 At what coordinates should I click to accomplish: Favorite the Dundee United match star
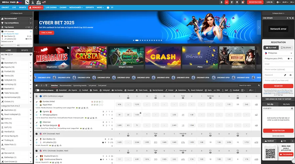tap(36, 105)
